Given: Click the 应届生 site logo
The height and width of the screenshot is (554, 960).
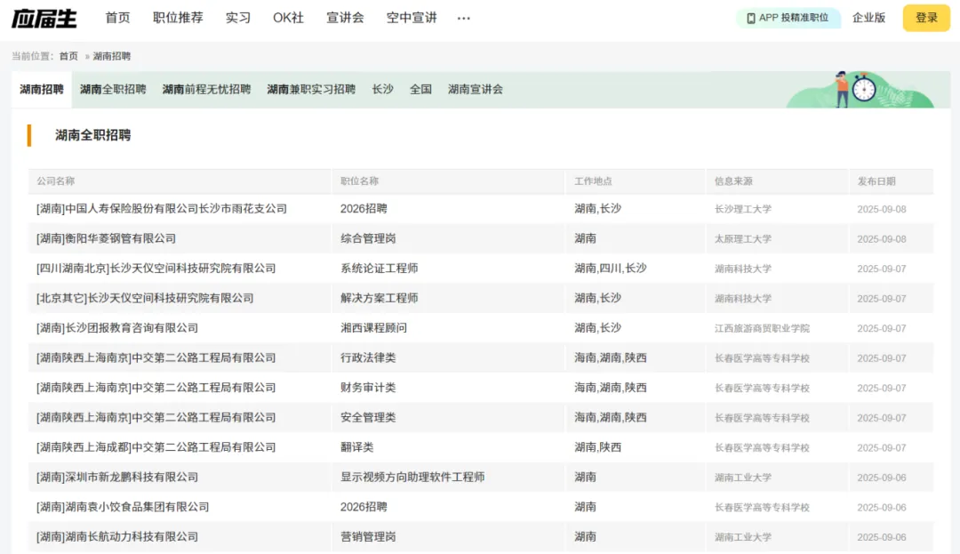Looking at the screenshot, I should [x=44, y=19].
